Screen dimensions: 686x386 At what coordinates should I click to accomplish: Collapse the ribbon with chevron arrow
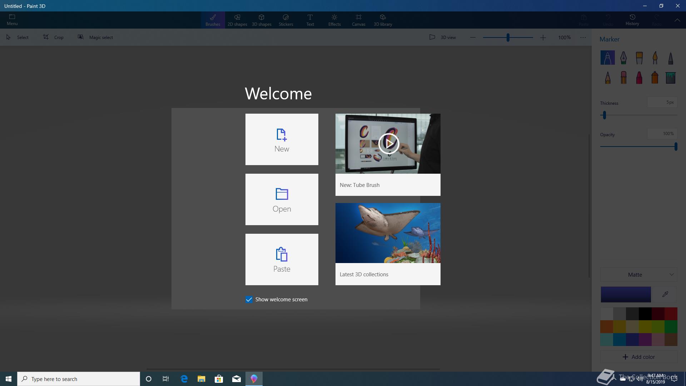[x=677, y=20]
